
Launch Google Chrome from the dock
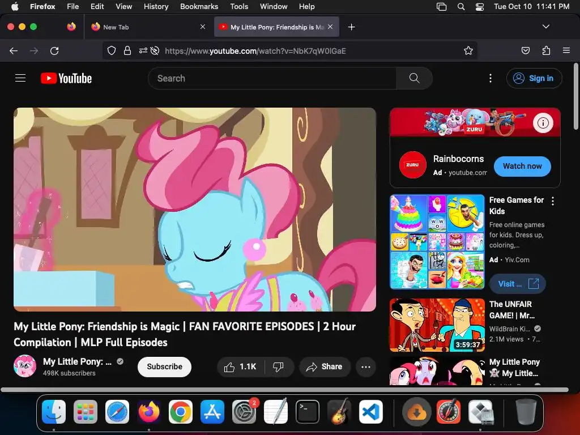(181, 412)
